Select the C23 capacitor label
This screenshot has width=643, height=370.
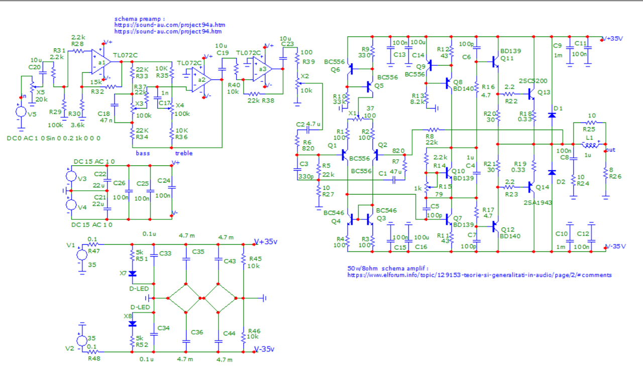point(288,44)
